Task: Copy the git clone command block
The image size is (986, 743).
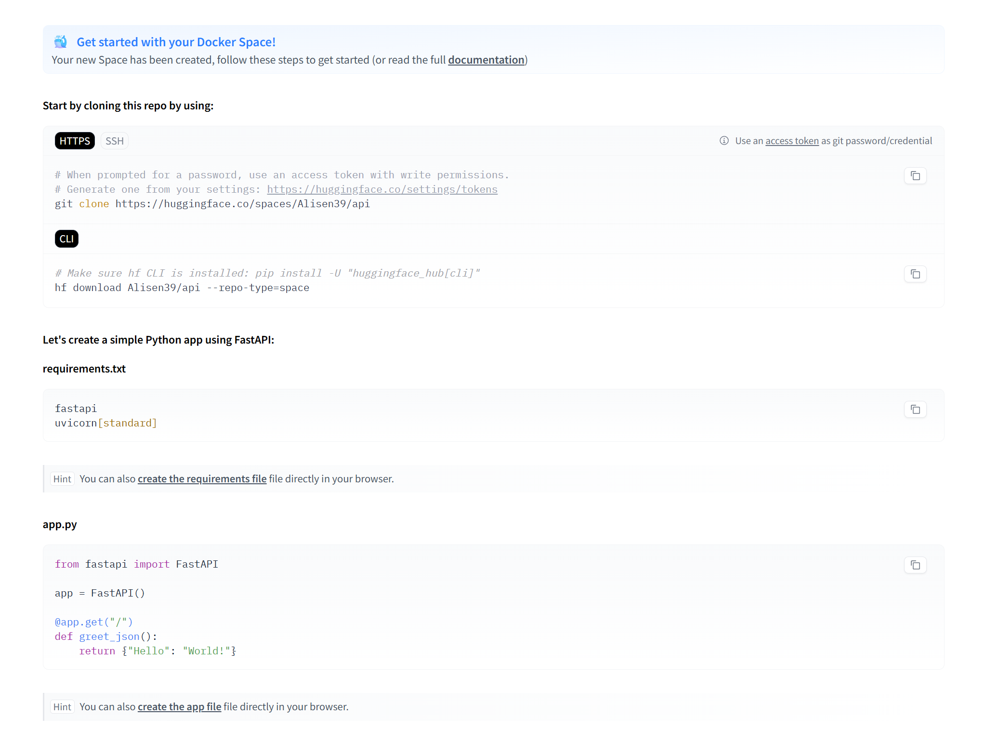Action: pyautogui.click(x=915, y=176)
